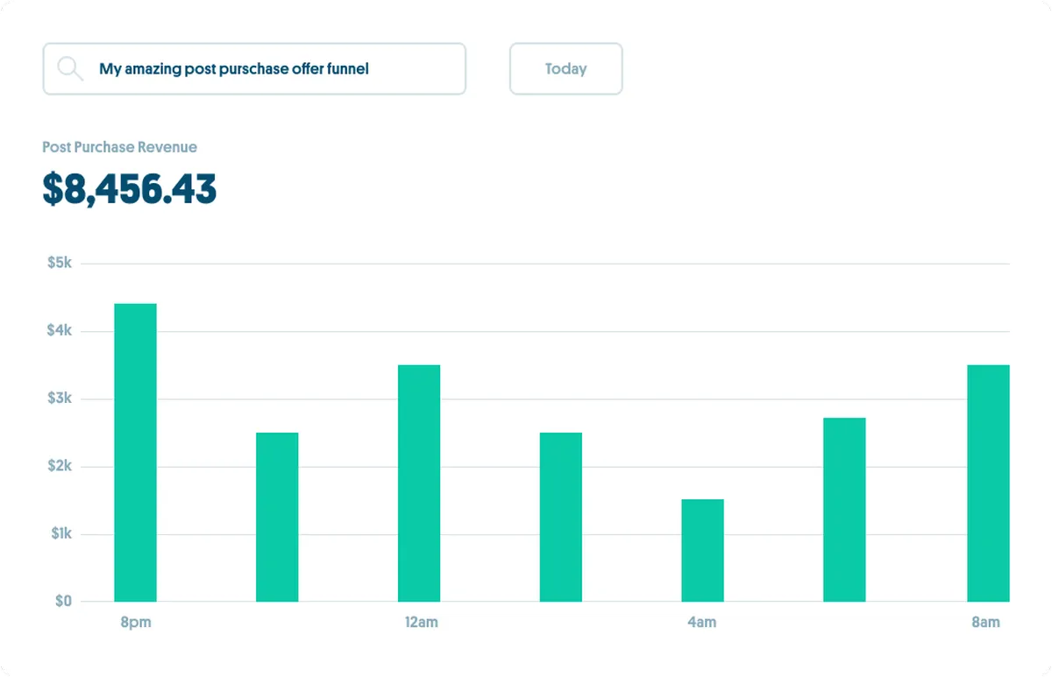Select the bar between 12am and 4am
Screen dimensions: 1052x677
[x=561, y=517]
